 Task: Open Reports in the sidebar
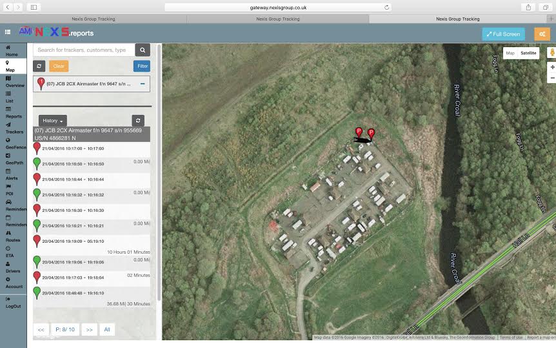tap(14, 113)
